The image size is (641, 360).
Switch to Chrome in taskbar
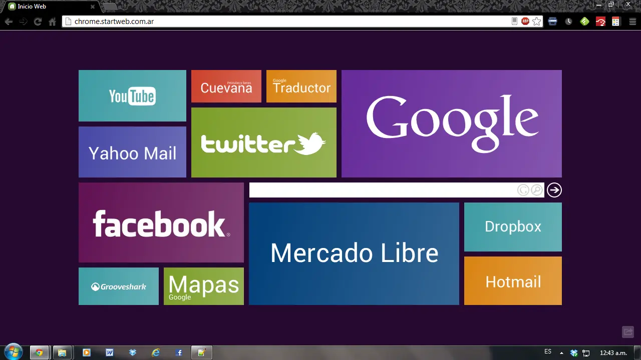pos(39,352)
